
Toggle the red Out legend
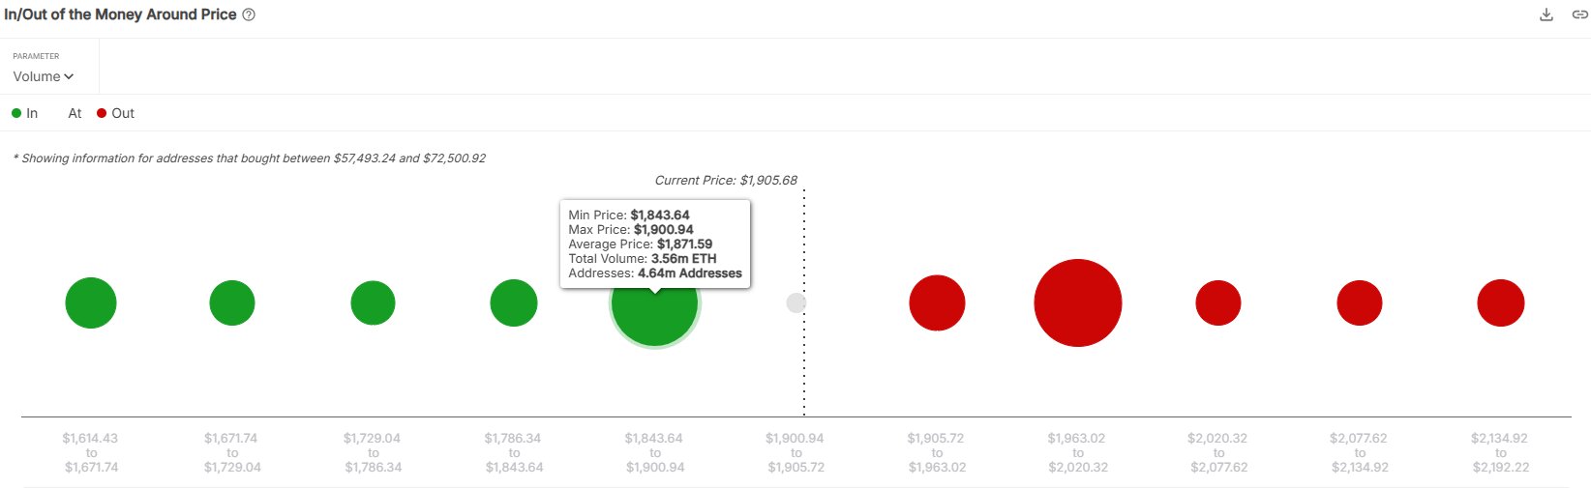(116, 113)
